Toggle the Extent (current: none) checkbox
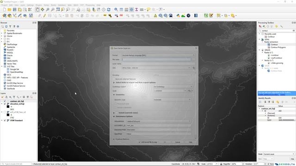The image size is (296, 166). click(117, 113)
